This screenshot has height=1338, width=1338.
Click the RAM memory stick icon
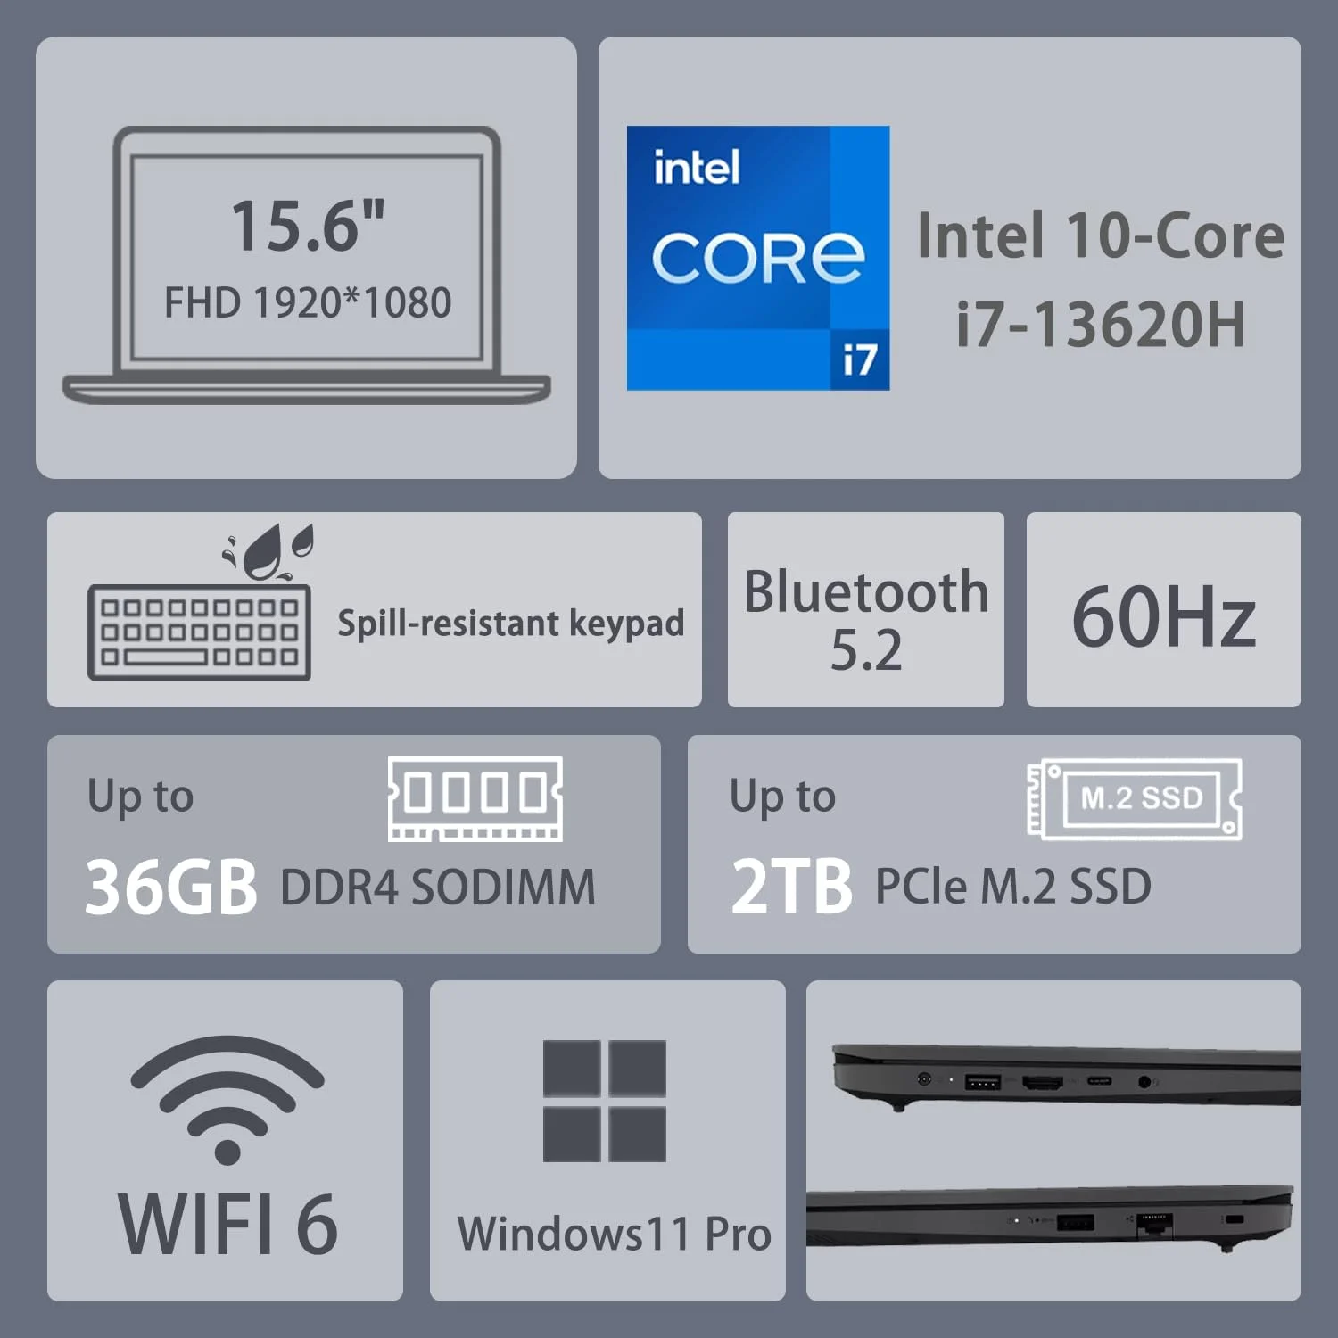[x=475, y=798]
